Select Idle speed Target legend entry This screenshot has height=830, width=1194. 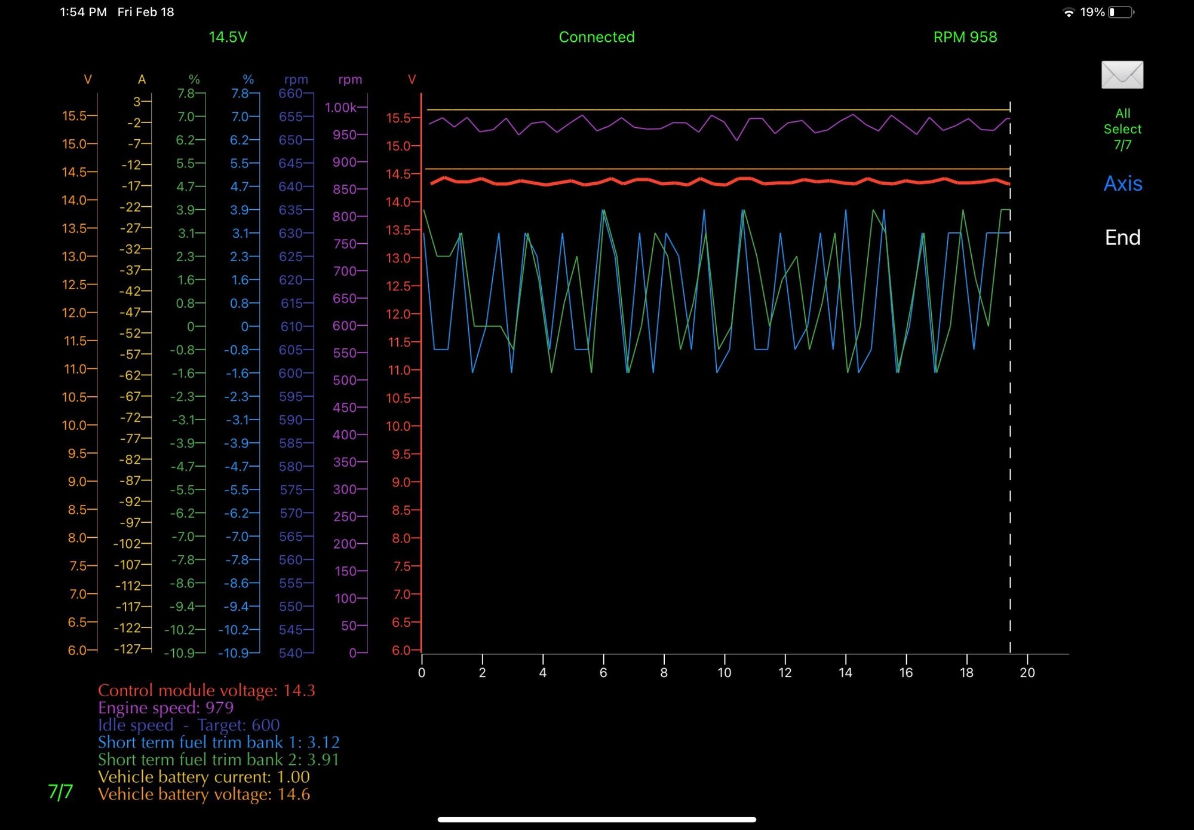pos(188,725)
